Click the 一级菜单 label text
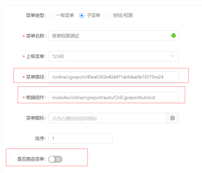The width and height of the screenshot is (202, 173). (65, 15)
